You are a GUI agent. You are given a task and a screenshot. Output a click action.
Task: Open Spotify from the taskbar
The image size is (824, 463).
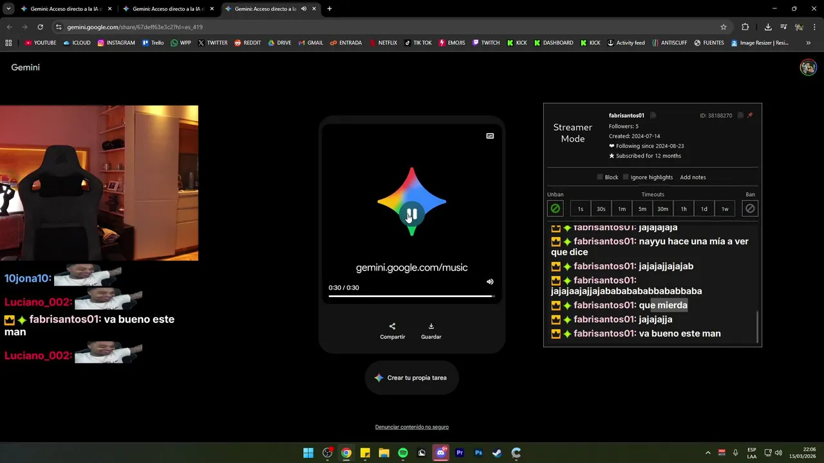click(x=403, y=453)
